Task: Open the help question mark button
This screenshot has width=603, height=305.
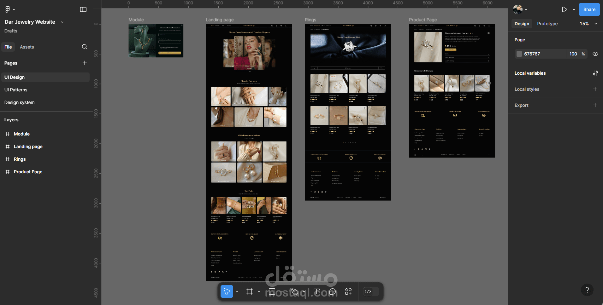Action: coord(587,290)
